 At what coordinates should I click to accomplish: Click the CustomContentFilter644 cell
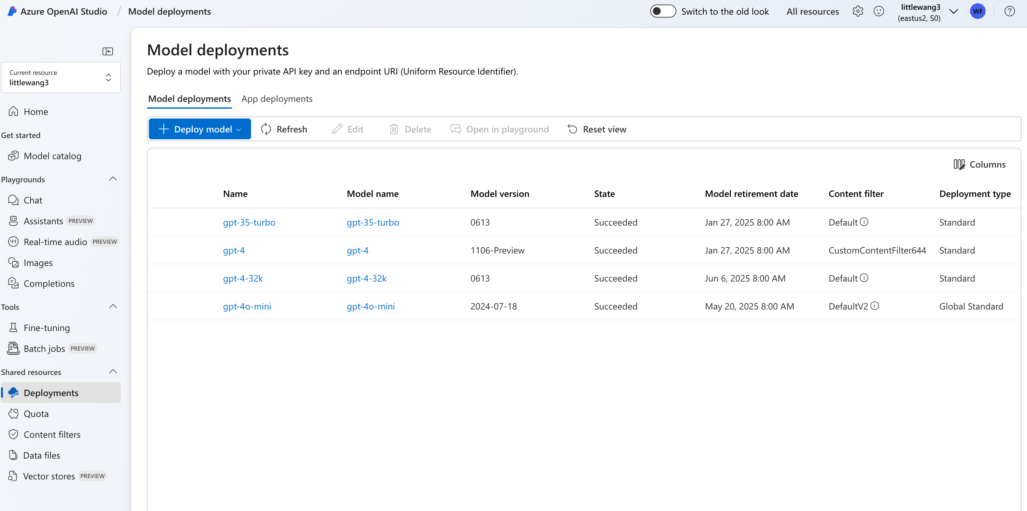coord(877,250)
